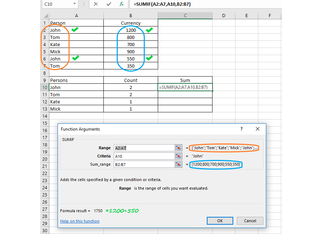The image size is (322, 234).
Task: Open the Name Box dropdown arrow
Action: click(x=74, y=4)
